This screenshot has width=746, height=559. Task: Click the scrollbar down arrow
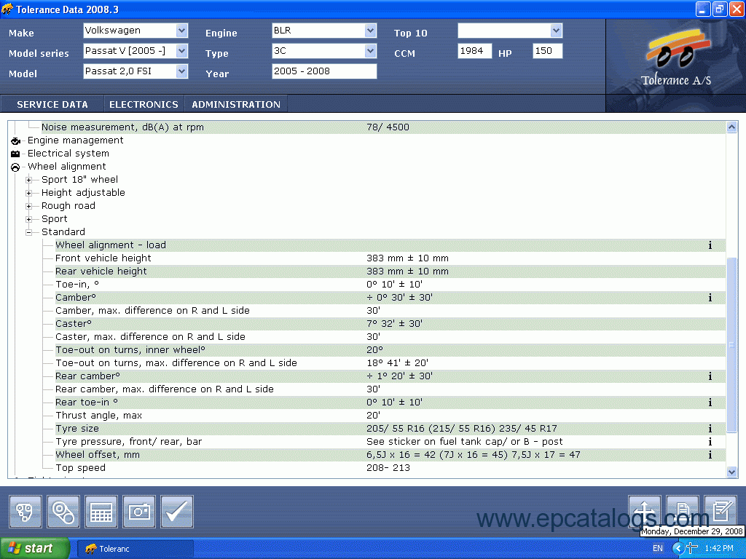(x=731, y=472)
